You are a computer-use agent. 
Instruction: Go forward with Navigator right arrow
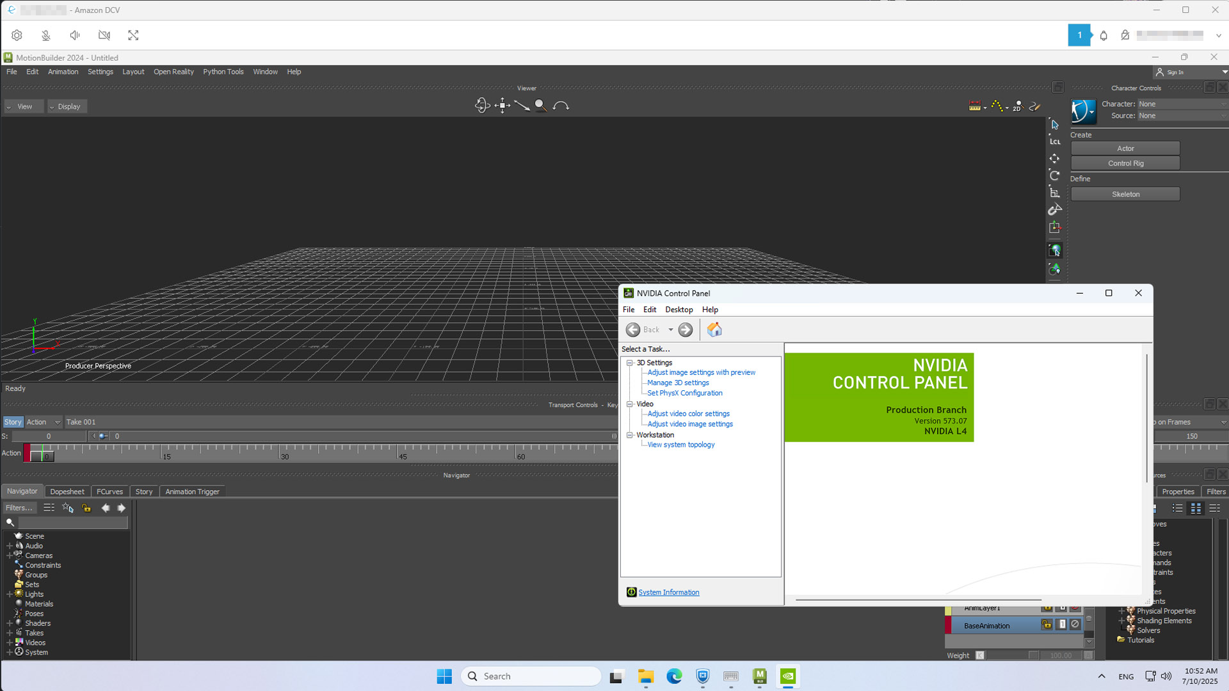tap(121, 508)
